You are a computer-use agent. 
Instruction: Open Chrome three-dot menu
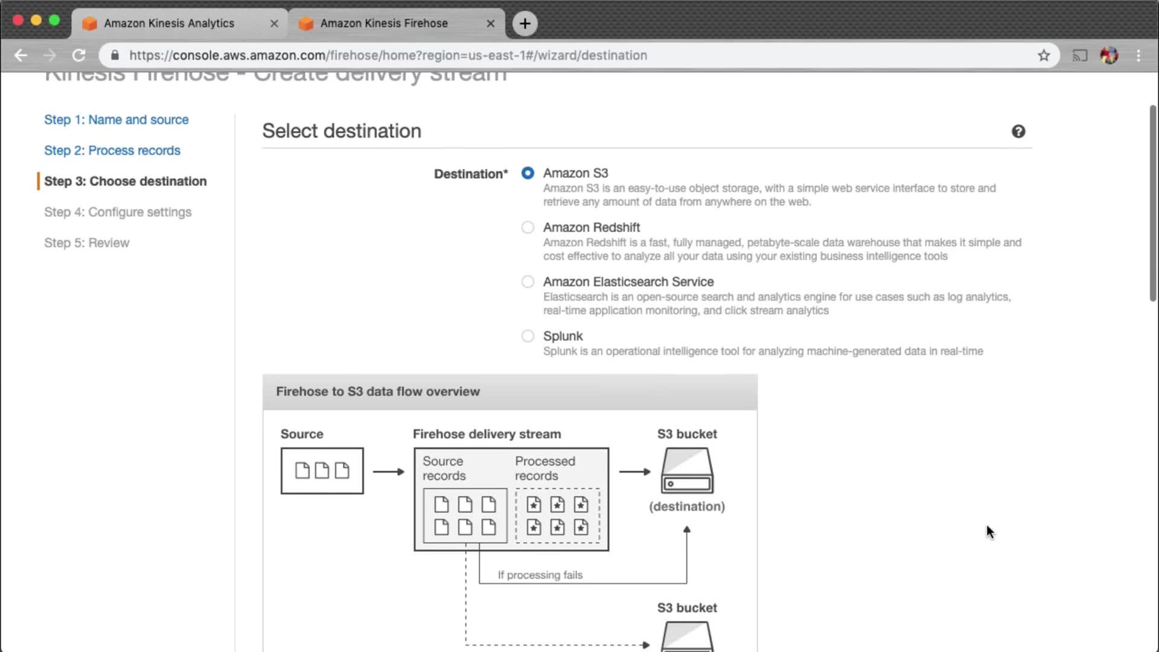pos(1138,56)
